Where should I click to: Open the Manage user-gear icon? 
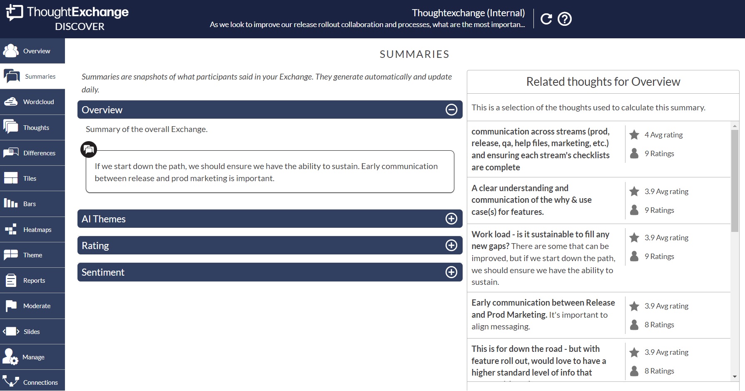click(10, 357)
